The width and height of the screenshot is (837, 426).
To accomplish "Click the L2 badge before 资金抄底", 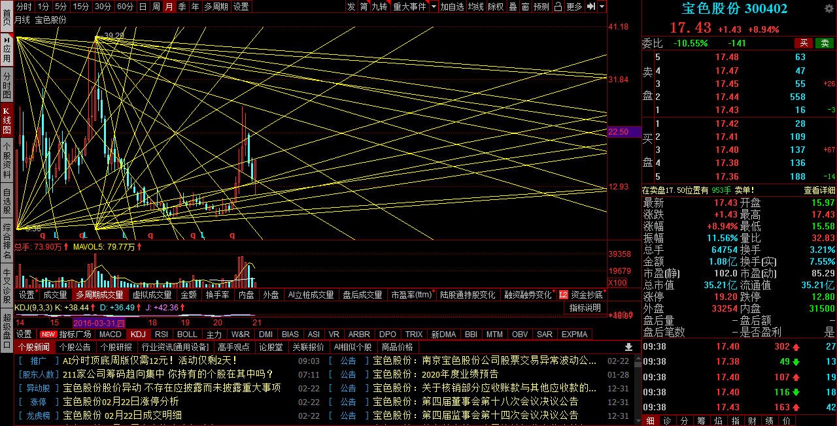I will tap(563, 295).
